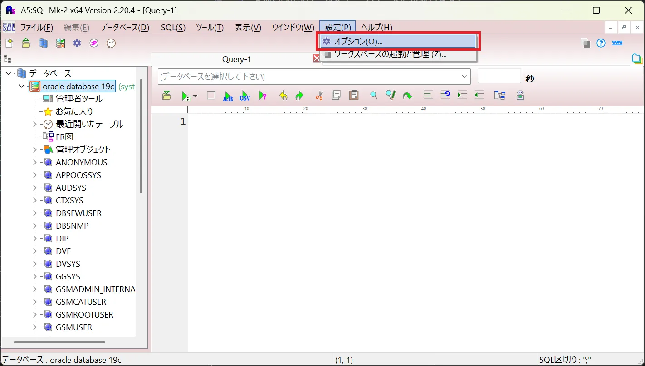Open the dropdown arrow beside the run SQL button
645x366 pixels.
click(195, 96)
